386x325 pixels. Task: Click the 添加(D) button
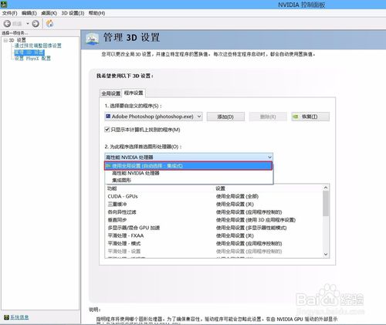point(225,117)
